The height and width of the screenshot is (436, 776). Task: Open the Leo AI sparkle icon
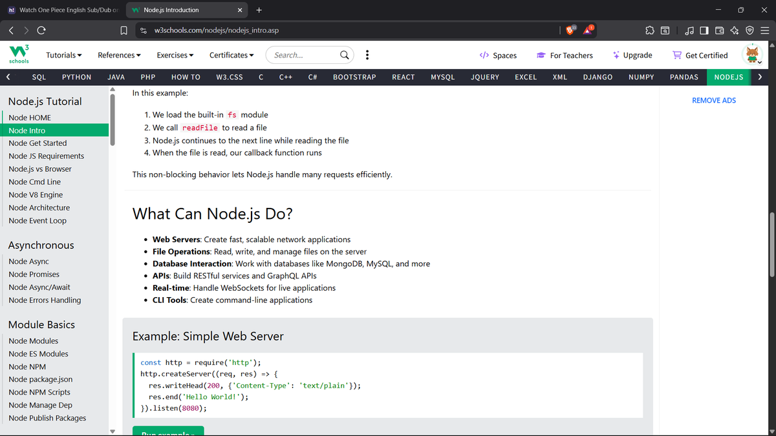[x=734, y=30]
